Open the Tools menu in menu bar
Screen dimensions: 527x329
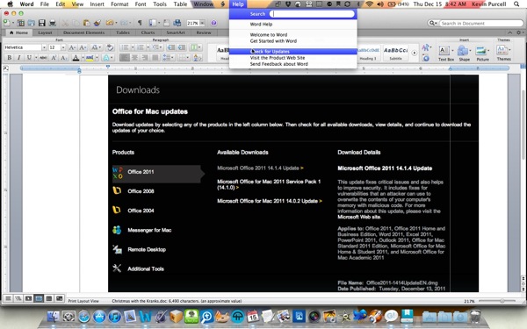pos(160,4)
